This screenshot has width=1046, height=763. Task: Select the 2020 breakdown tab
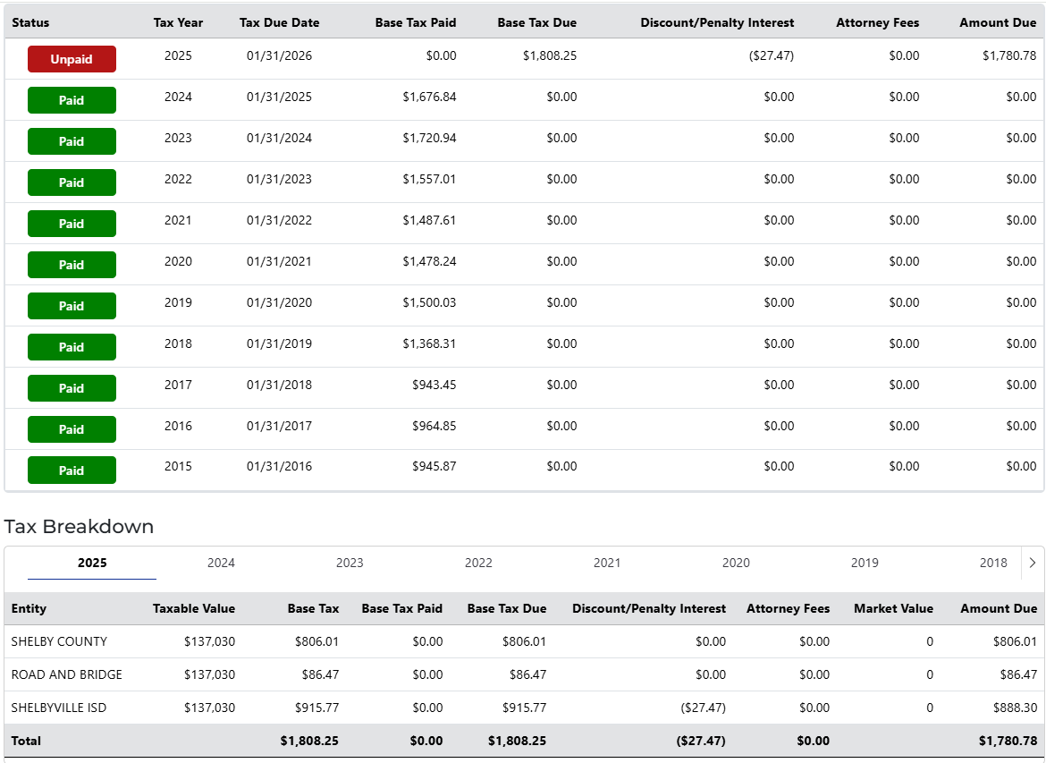pyautogui.click(x=736, y=563)
